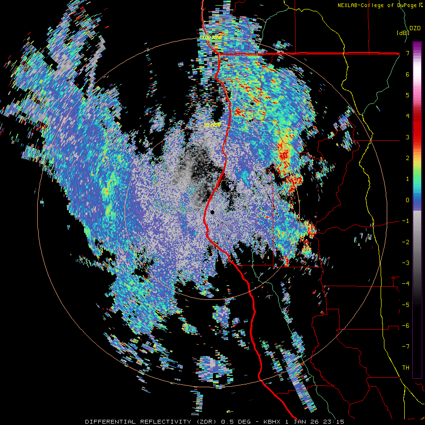This screenshot has width=425, height=425.
Task: Click scale value -5 on legend
Action: pyautogui.click(x=406, y=305)
